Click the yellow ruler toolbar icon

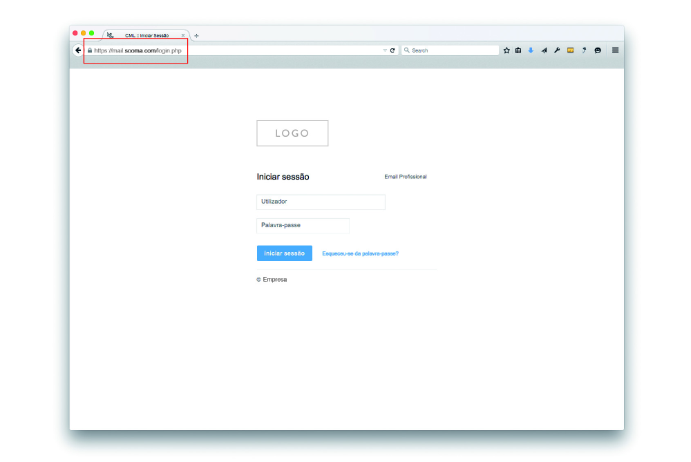pyautogui.click(x=570, y=50)
